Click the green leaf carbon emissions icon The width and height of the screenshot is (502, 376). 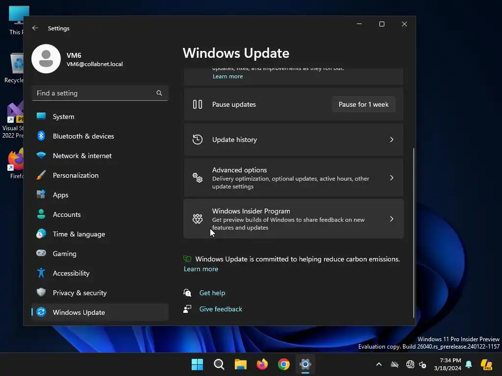(x=187, y=259)
